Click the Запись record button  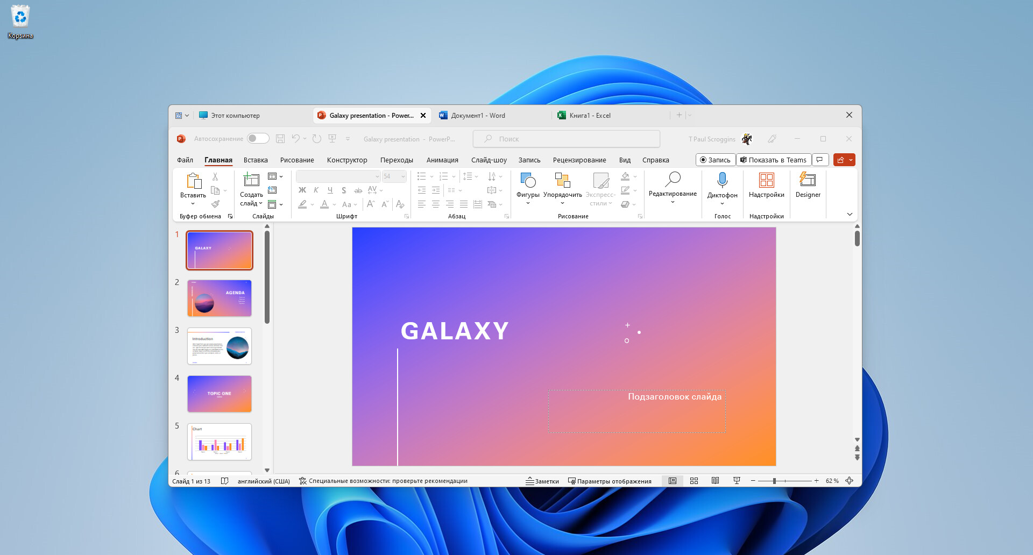coord(715,160)
